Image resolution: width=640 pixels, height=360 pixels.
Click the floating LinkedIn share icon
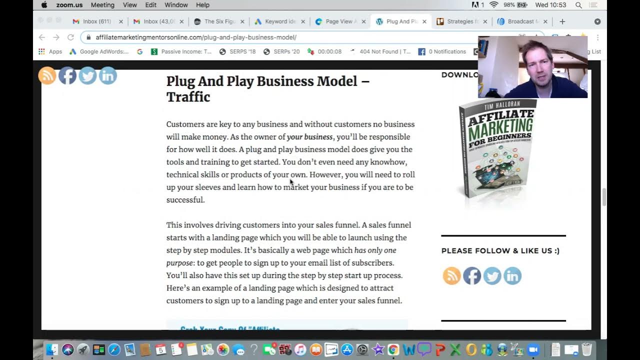(x=107, y=75)
